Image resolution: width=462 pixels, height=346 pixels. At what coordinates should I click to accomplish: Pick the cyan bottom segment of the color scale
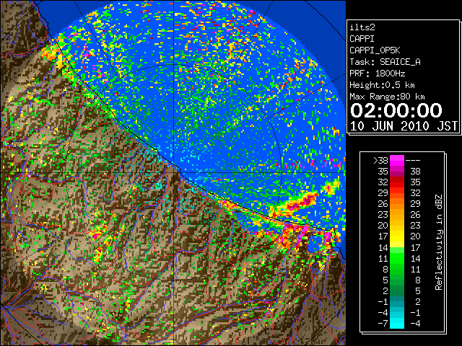397,323
